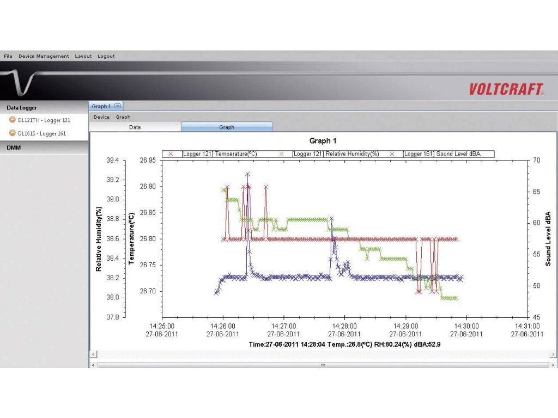Screen dimensions: 558x418
Task: Click the Sound Level dBA axis title
Action: (x=548, y=239)
